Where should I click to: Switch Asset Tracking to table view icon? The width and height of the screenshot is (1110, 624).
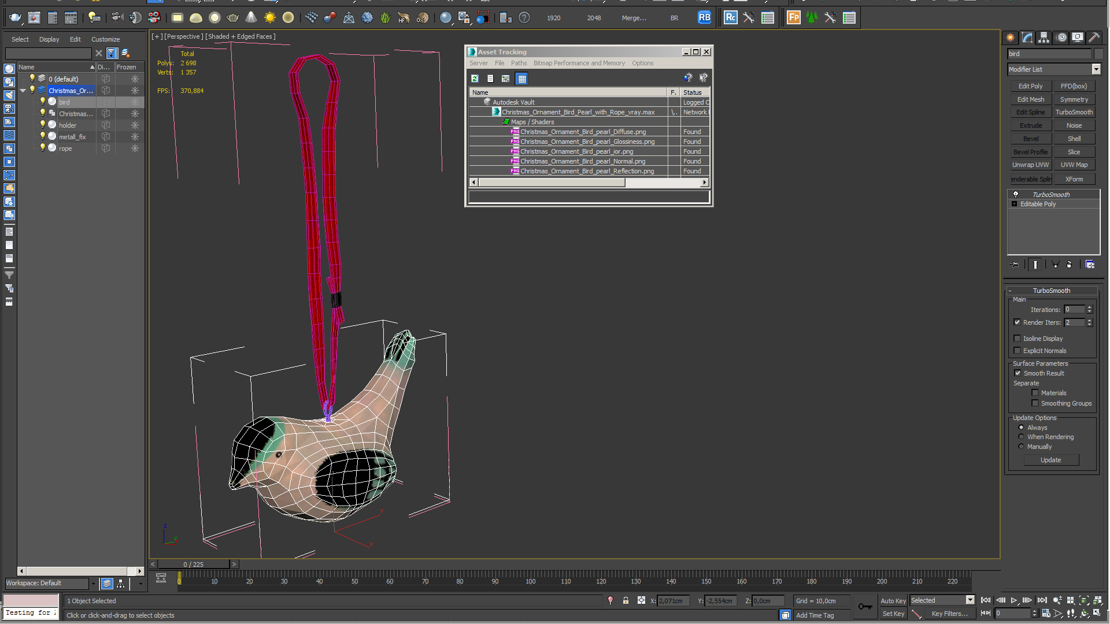522,79
